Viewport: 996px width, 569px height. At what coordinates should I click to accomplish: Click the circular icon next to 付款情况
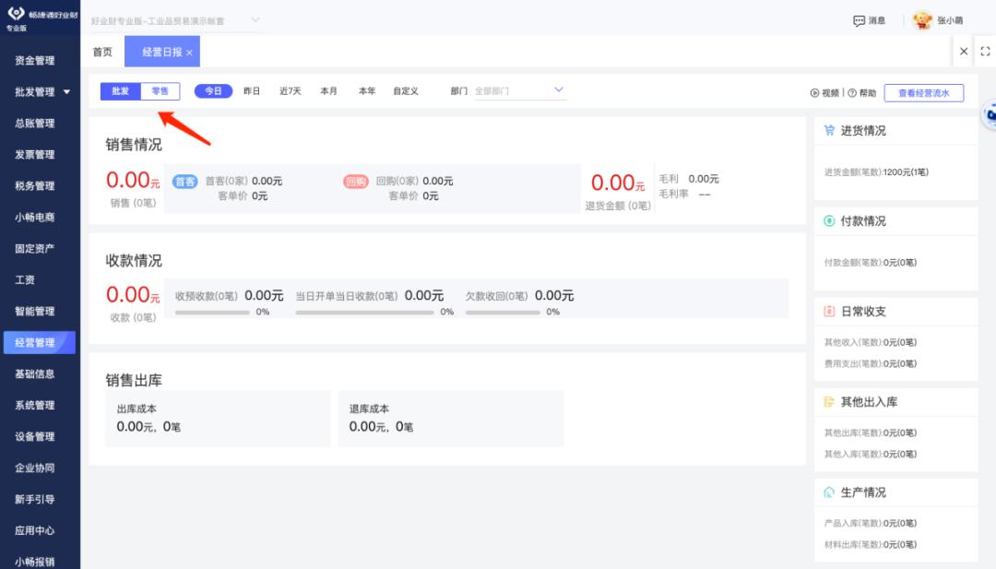point(828,220)
